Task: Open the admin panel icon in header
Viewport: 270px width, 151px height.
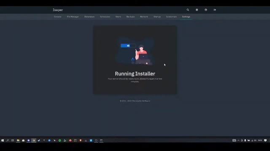Action: coord(197,10)
